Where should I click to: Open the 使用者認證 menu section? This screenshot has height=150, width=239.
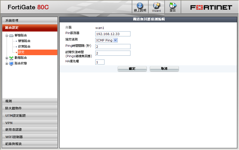pyautogui.click(x=30, y=130)
